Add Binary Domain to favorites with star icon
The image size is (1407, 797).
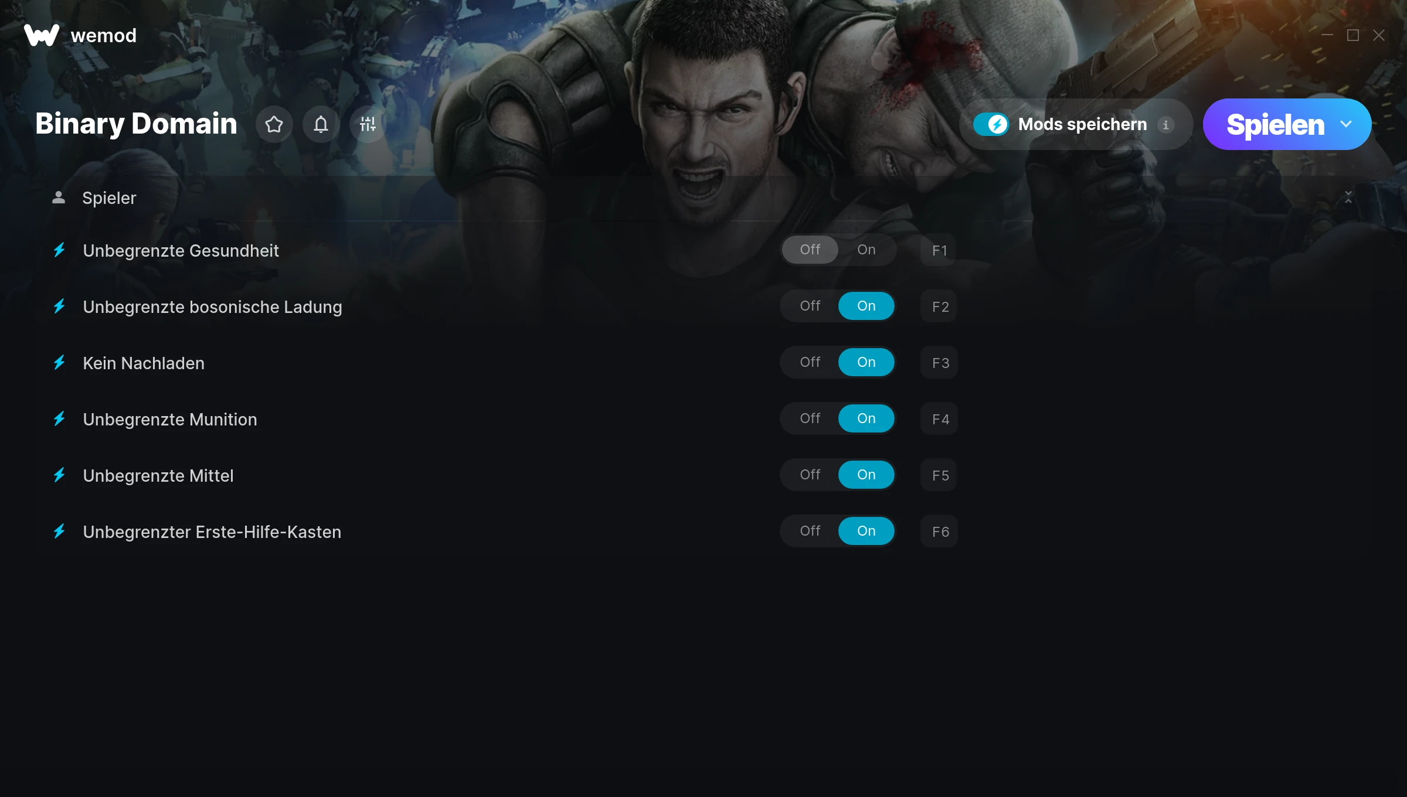274,124
